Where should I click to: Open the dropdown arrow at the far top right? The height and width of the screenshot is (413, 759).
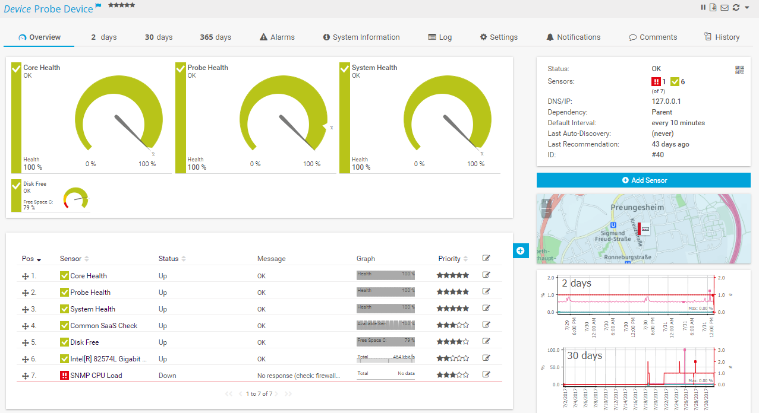pyautogui.click(x=747, y=7)
